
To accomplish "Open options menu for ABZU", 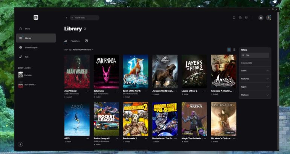I will [x=87, y=139].
